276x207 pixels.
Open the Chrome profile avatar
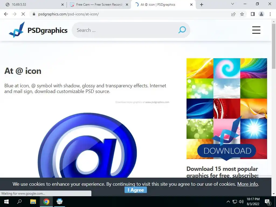[x=261, y=14]
